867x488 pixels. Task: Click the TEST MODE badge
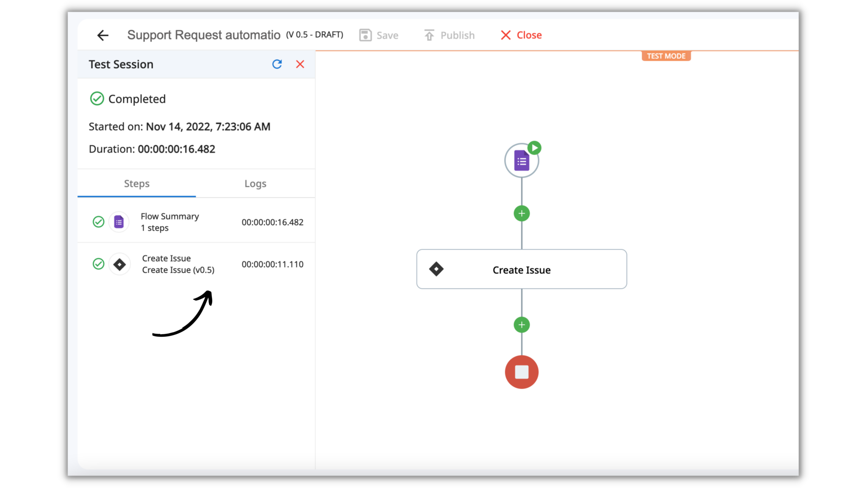(x=666, y=55)
